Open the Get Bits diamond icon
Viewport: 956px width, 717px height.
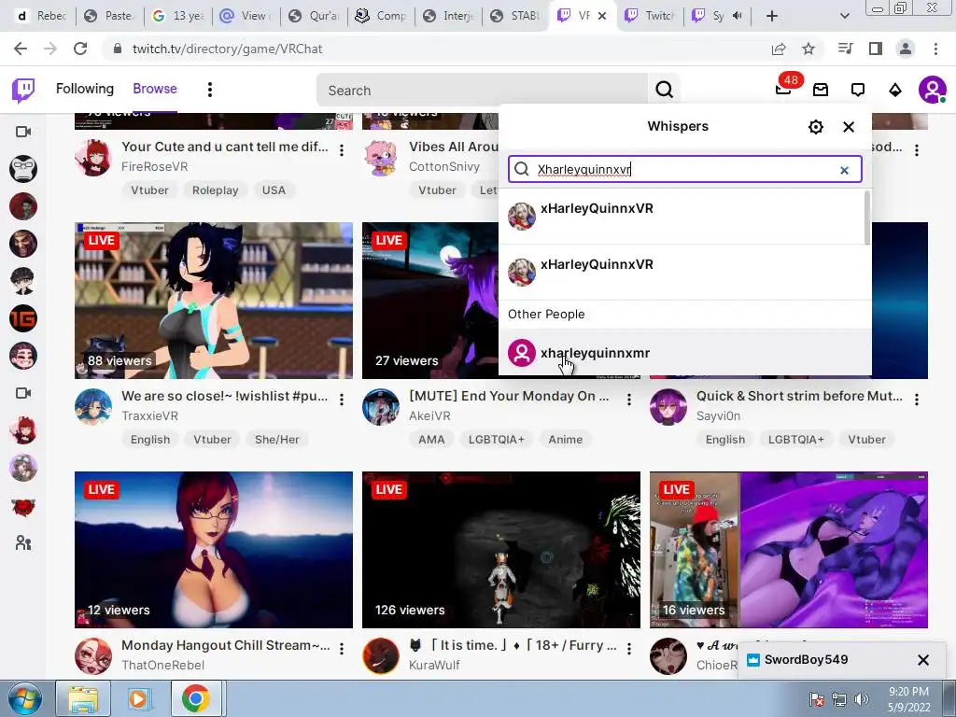[895, 91]
